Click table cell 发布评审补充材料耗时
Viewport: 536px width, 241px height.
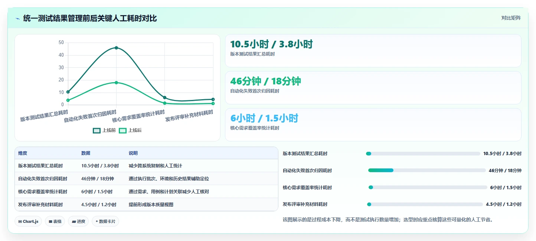40,205
